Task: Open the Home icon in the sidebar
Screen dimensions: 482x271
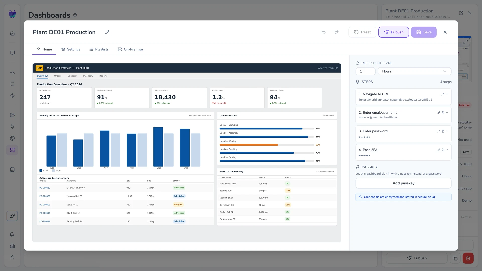Action: coord(12,33)
